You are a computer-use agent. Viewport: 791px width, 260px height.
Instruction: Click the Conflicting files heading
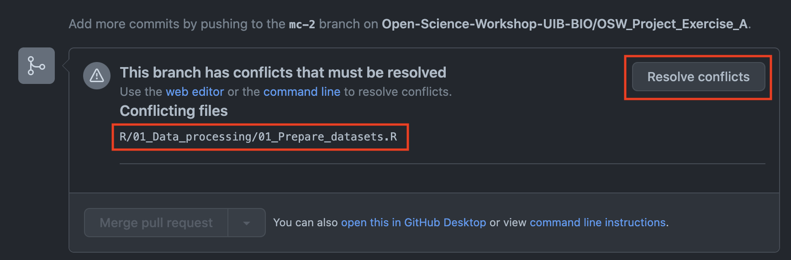[174, 111]
